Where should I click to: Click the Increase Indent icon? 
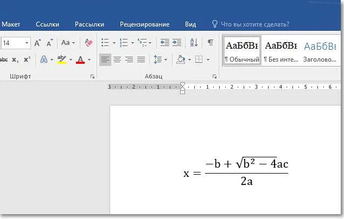click(177, 43)
